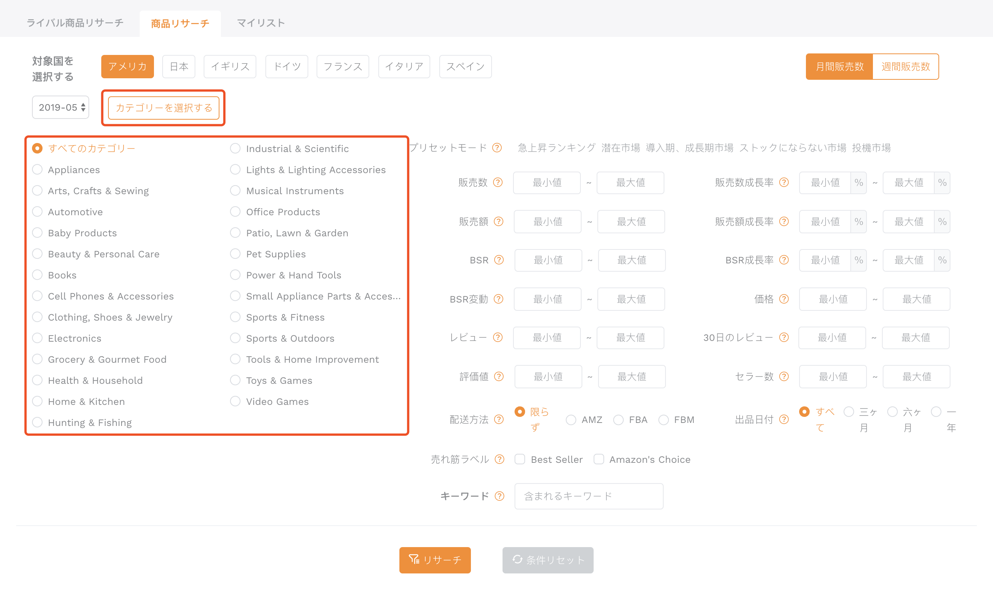Select Appliances category
Screen dimensions: 993x593
click(37, 169)
